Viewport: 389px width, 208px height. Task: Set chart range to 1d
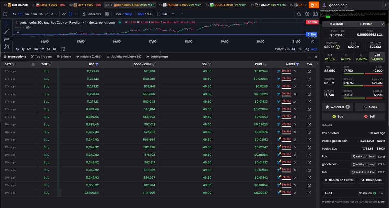point(54,49)
